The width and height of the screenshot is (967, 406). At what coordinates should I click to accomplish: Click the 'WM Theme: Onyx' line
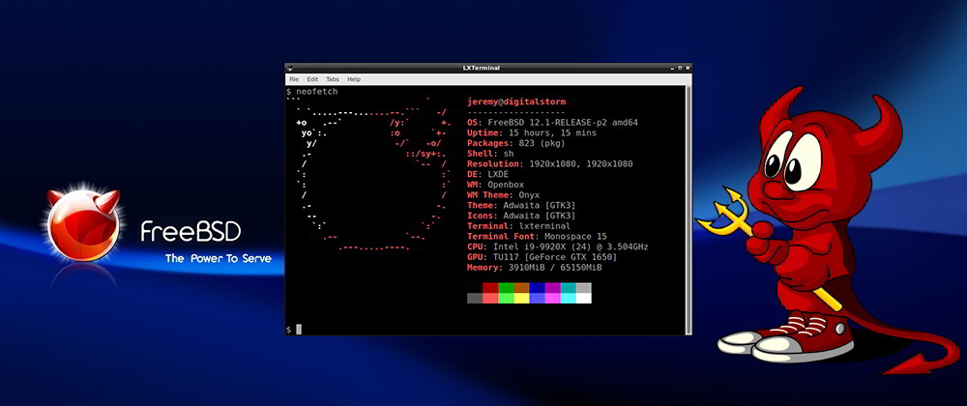coord(503,195)
